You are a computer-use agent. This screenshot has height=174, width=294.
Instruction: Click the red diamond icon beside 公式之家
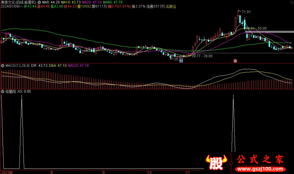(231, 163)
